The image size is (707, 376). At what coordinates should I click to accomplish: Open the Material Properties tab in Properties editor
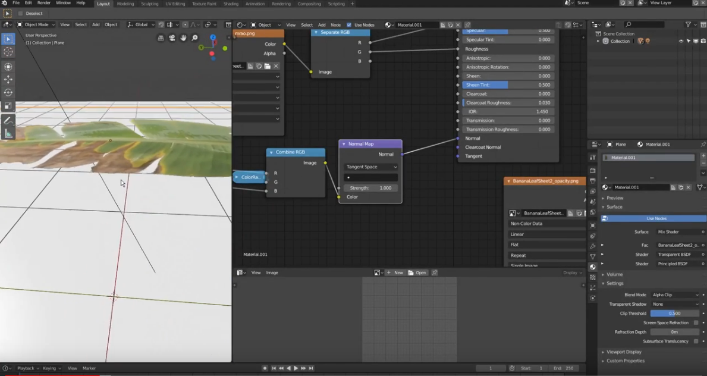(592, 267)
